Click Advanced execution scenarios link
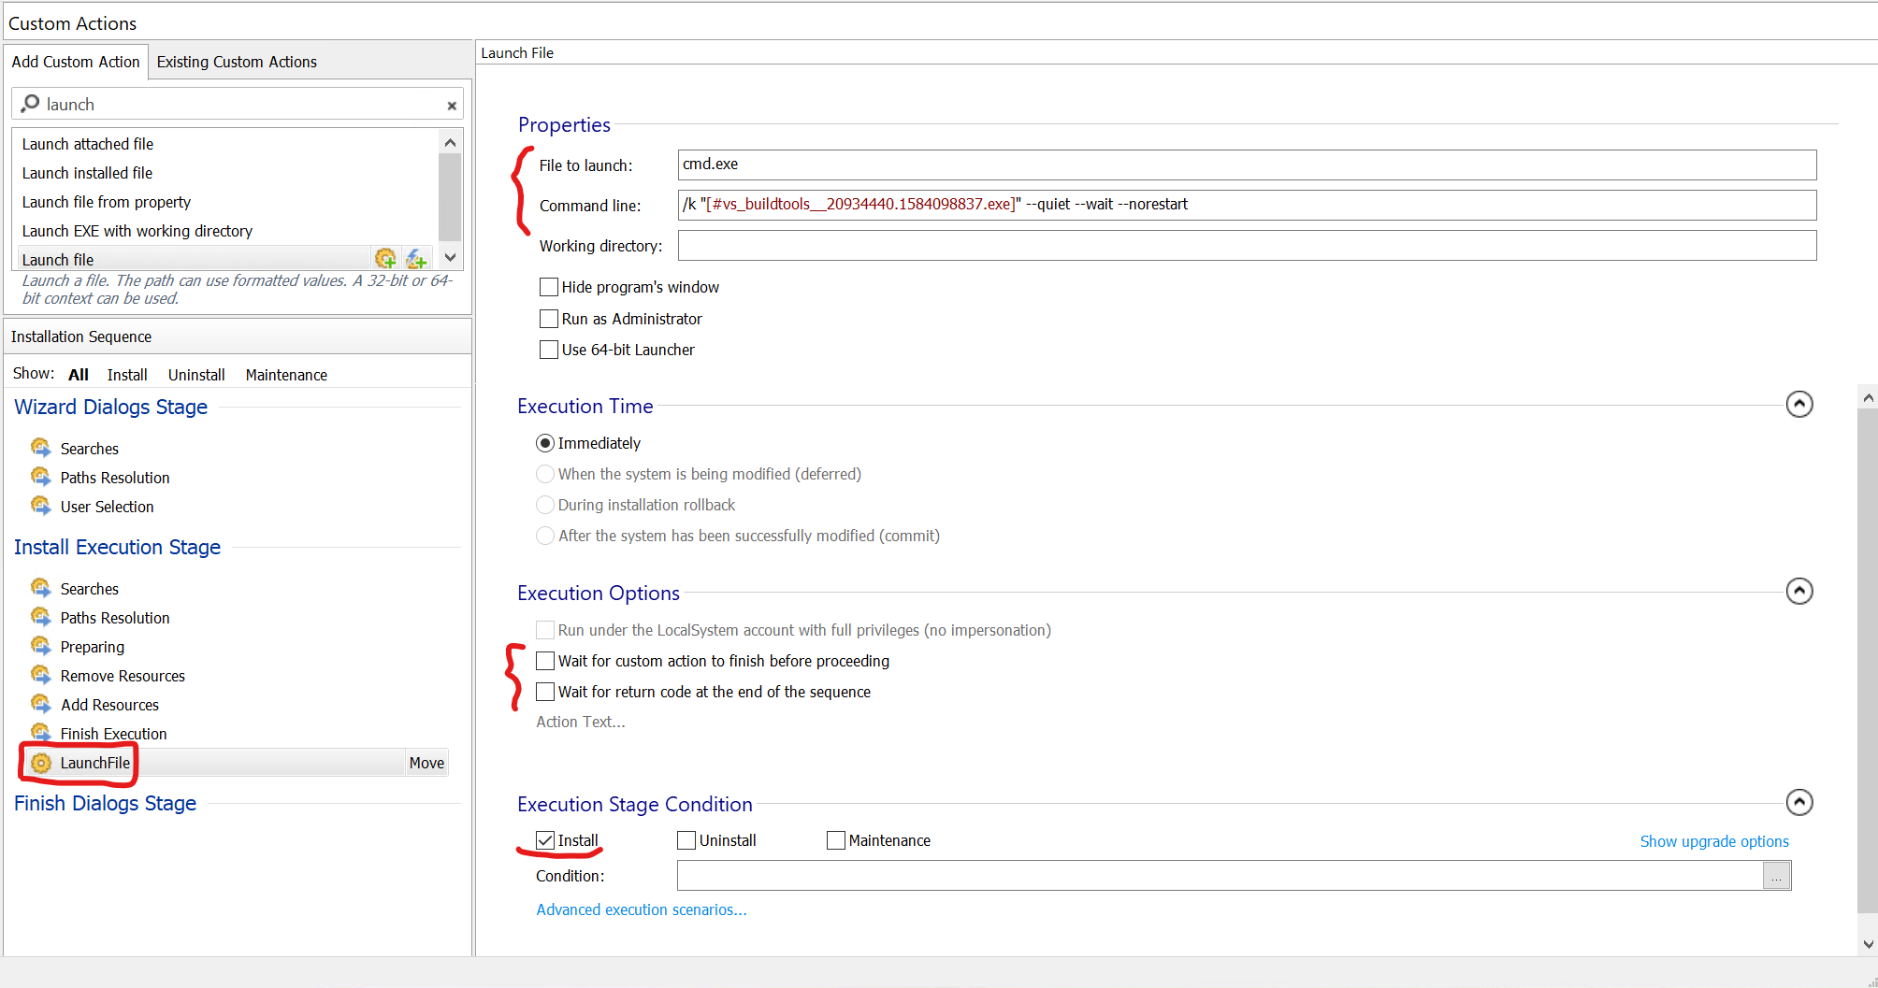 (641, 909)
